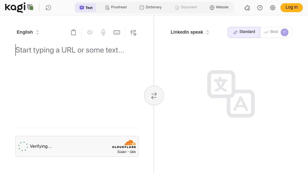Open the extensions puzzle icon
The height and width of the screenshot is (173, 308).
[247, 8]
